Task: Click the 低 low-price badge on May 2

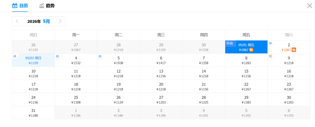Action: (x=294, y=50)
